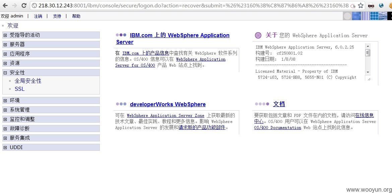Open IBM.com 上的 WebSphere Application Server heading link
Viewport: 392px width, 193px height.
(173, 39)
